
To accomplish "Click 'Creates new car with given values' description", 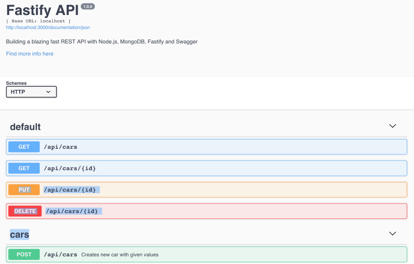I will pos(120,255).
